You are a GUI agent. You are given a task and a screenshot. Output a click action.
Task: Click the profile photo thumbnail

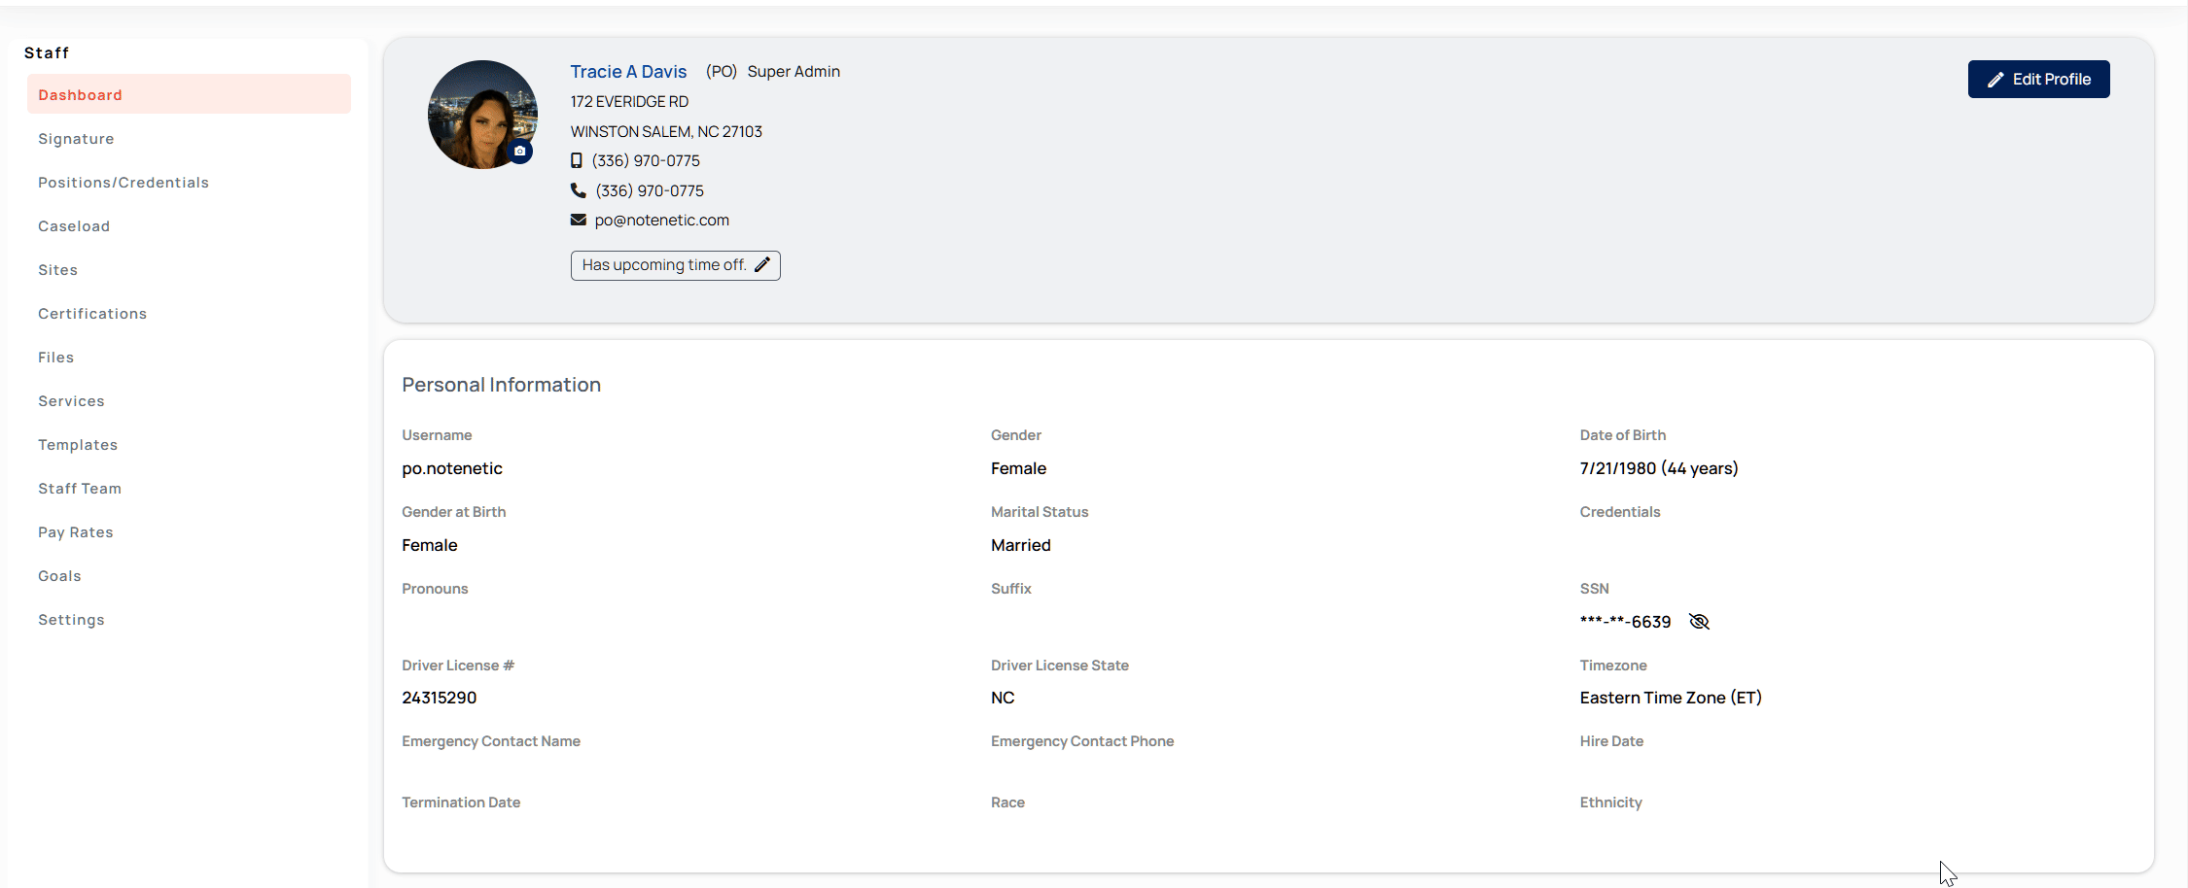coord(482,115)
